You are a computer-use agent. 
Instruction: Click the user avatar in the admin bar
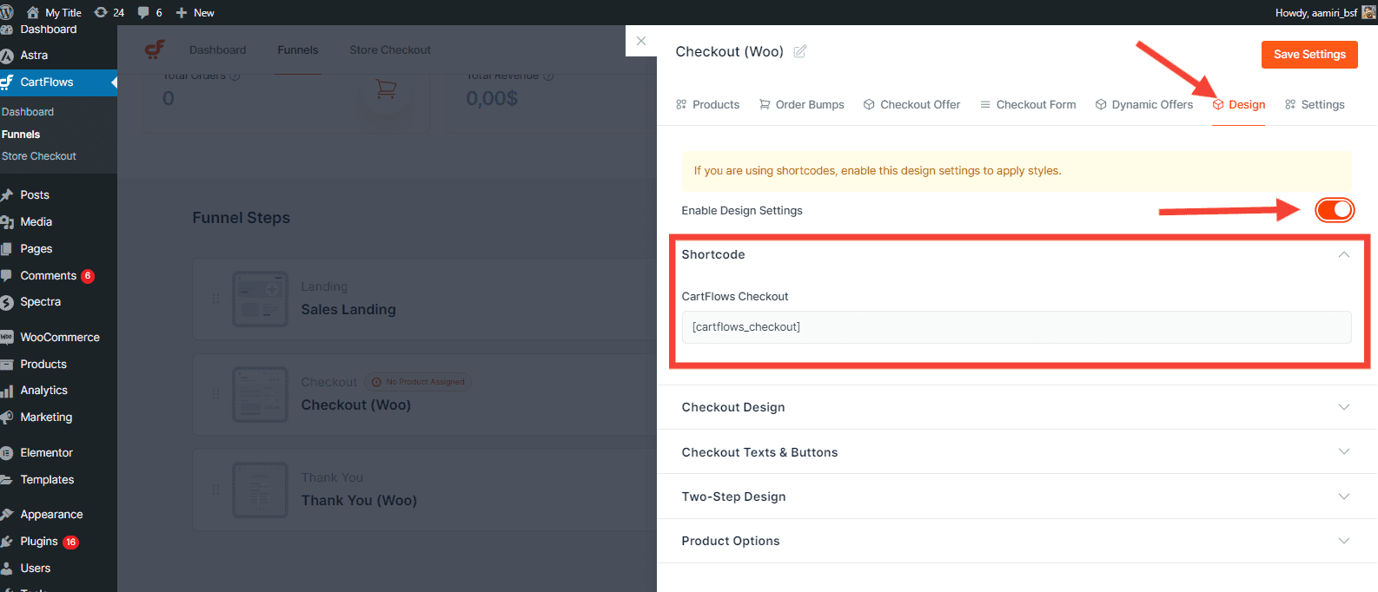(x=1368, y=12)
